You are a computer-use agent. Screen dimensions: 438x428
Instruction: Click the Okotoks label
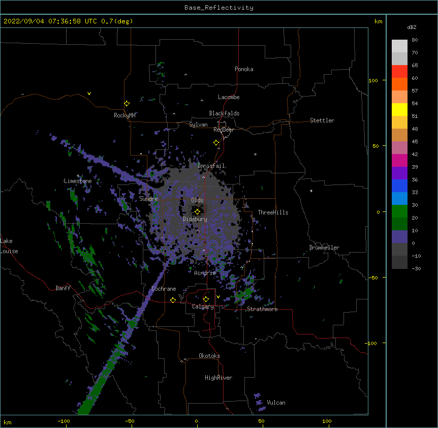pyautogui.click(x=209, y=356)
